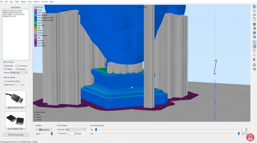Open the cross section view icon
Viewport: 257px width, 143px height.
pos(254,60)
